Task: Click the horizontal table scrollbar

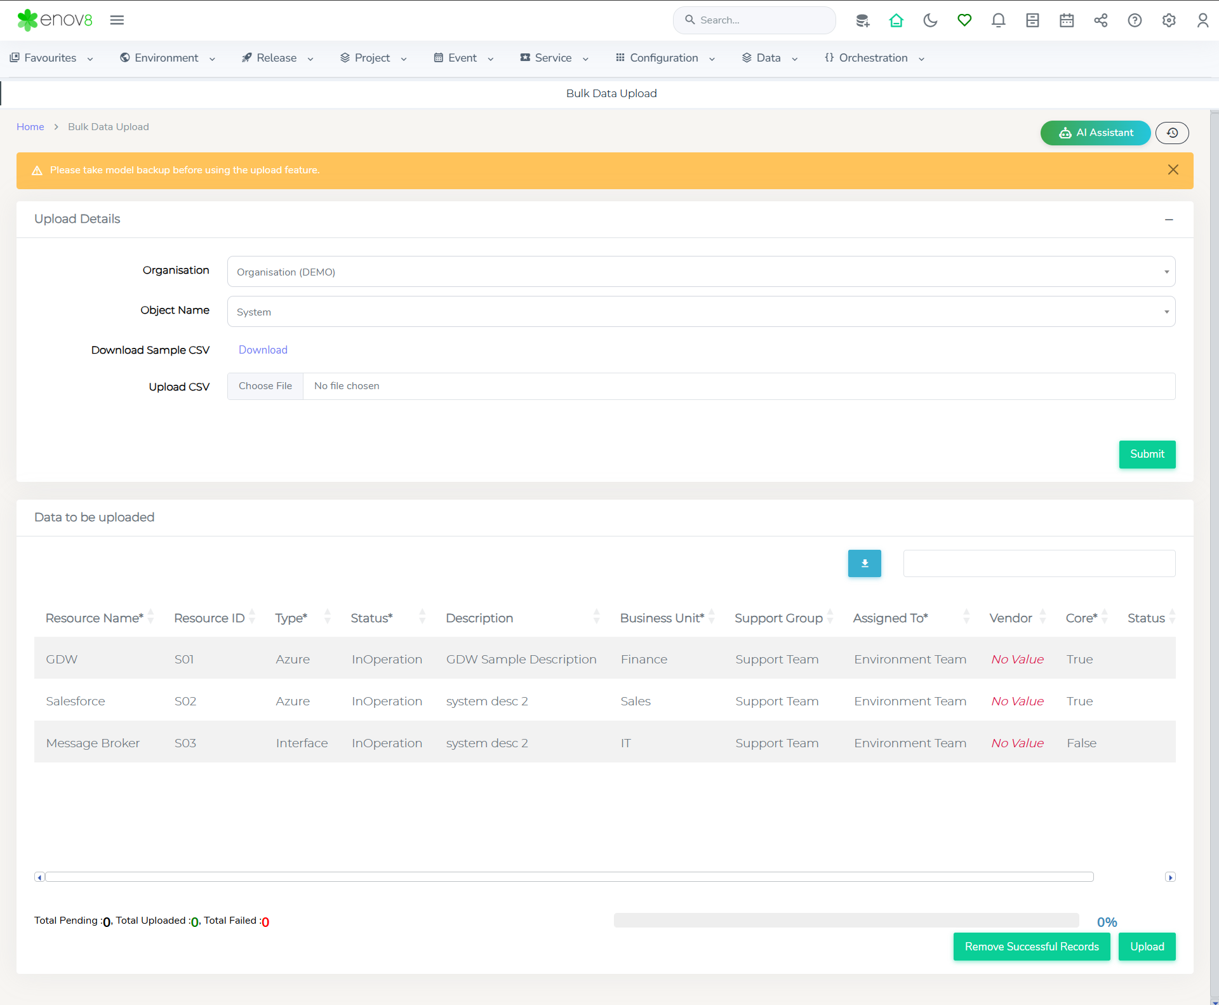Action: pos(569,877)
